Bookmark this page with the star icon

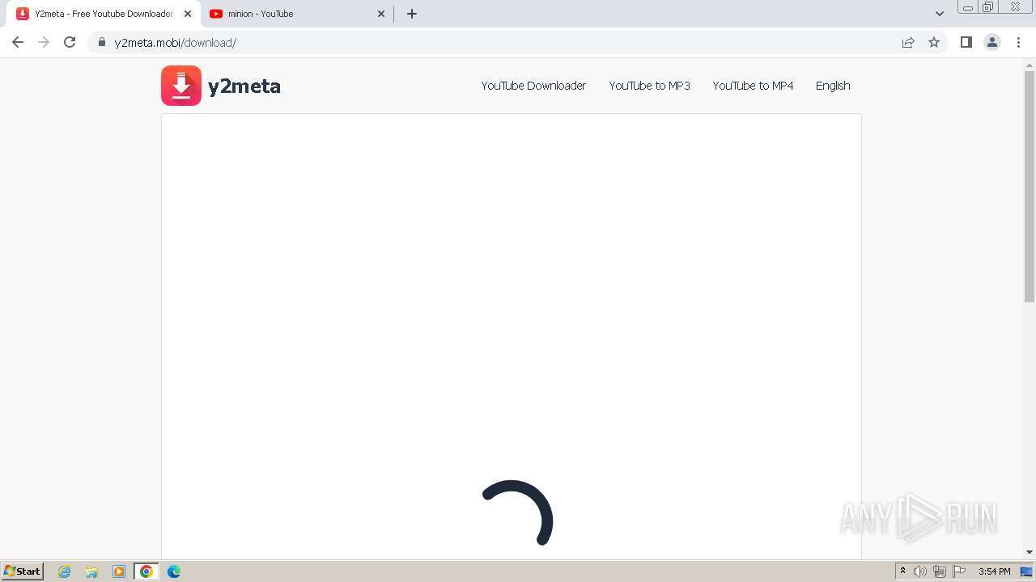[934, 42]
